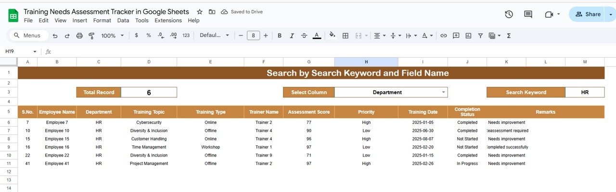The height and width of the screenshot is (192, 616).
Task: Click the Share button
Action: pos(588,14)
